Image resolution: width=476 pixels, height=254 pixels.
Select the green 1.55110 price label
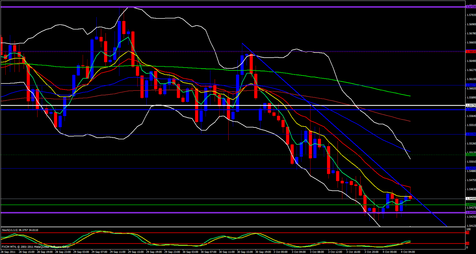coord(471,154)
